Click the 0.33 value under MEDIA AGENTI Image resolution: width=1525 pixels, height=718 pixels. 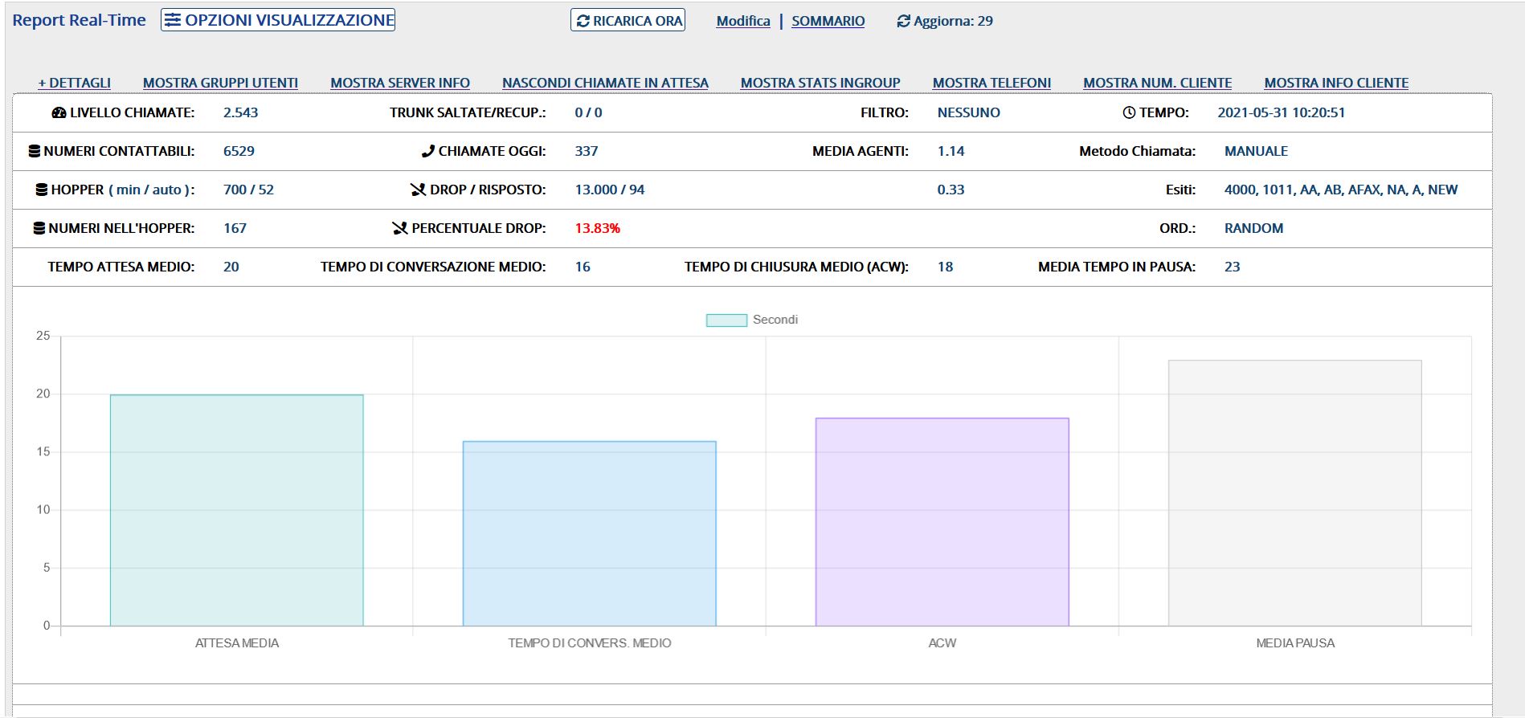pos(951,190)
